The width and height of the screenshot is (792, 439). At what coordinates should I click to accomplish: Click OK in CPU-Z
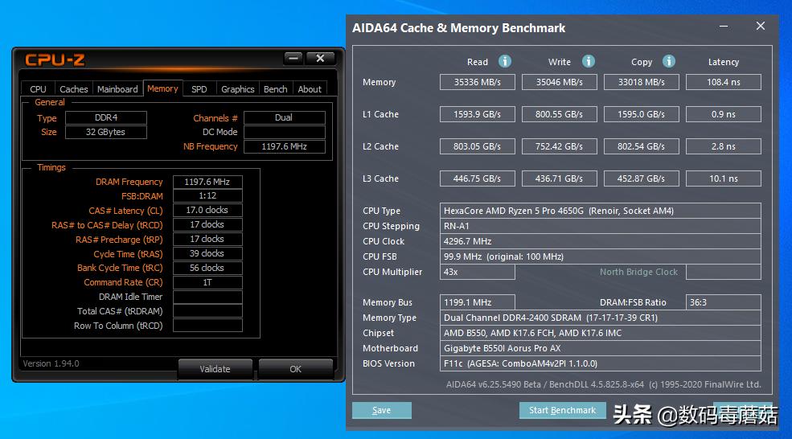(295, 369)
